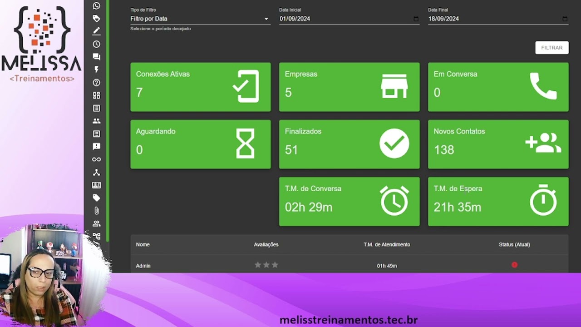
Task: Open the solid people contacts icon
Action: pos(96,121)
